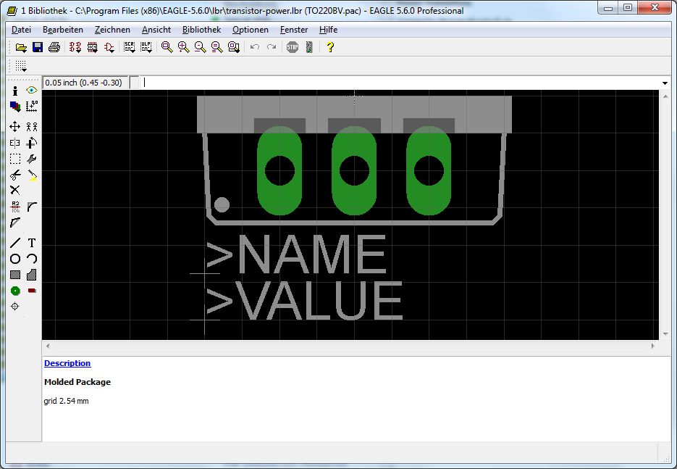Select the Rectangle tool
The height and width of the screenshot is (469, 677).
point(15,275)
